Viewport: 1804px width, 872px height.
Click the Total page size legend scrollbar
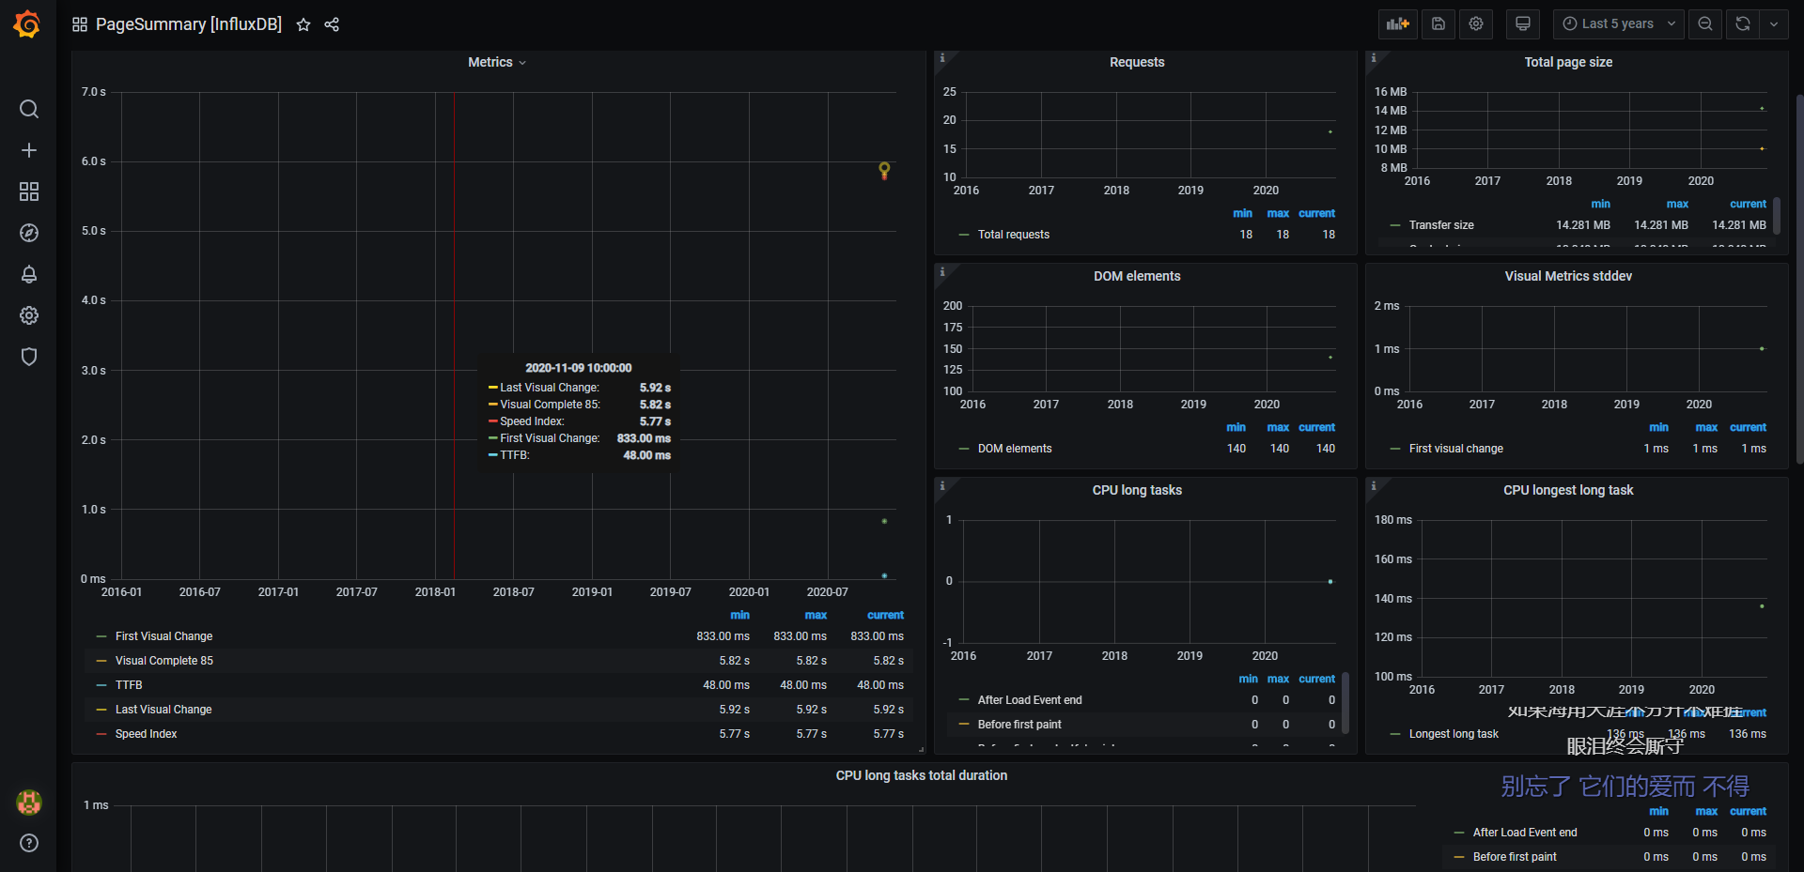pyautogui.click(x=1776, y=216)
